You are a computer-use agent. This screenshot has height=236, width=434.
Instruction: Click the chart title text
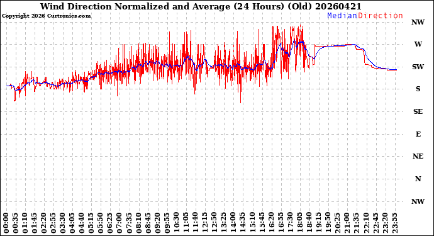click(201, 6)
